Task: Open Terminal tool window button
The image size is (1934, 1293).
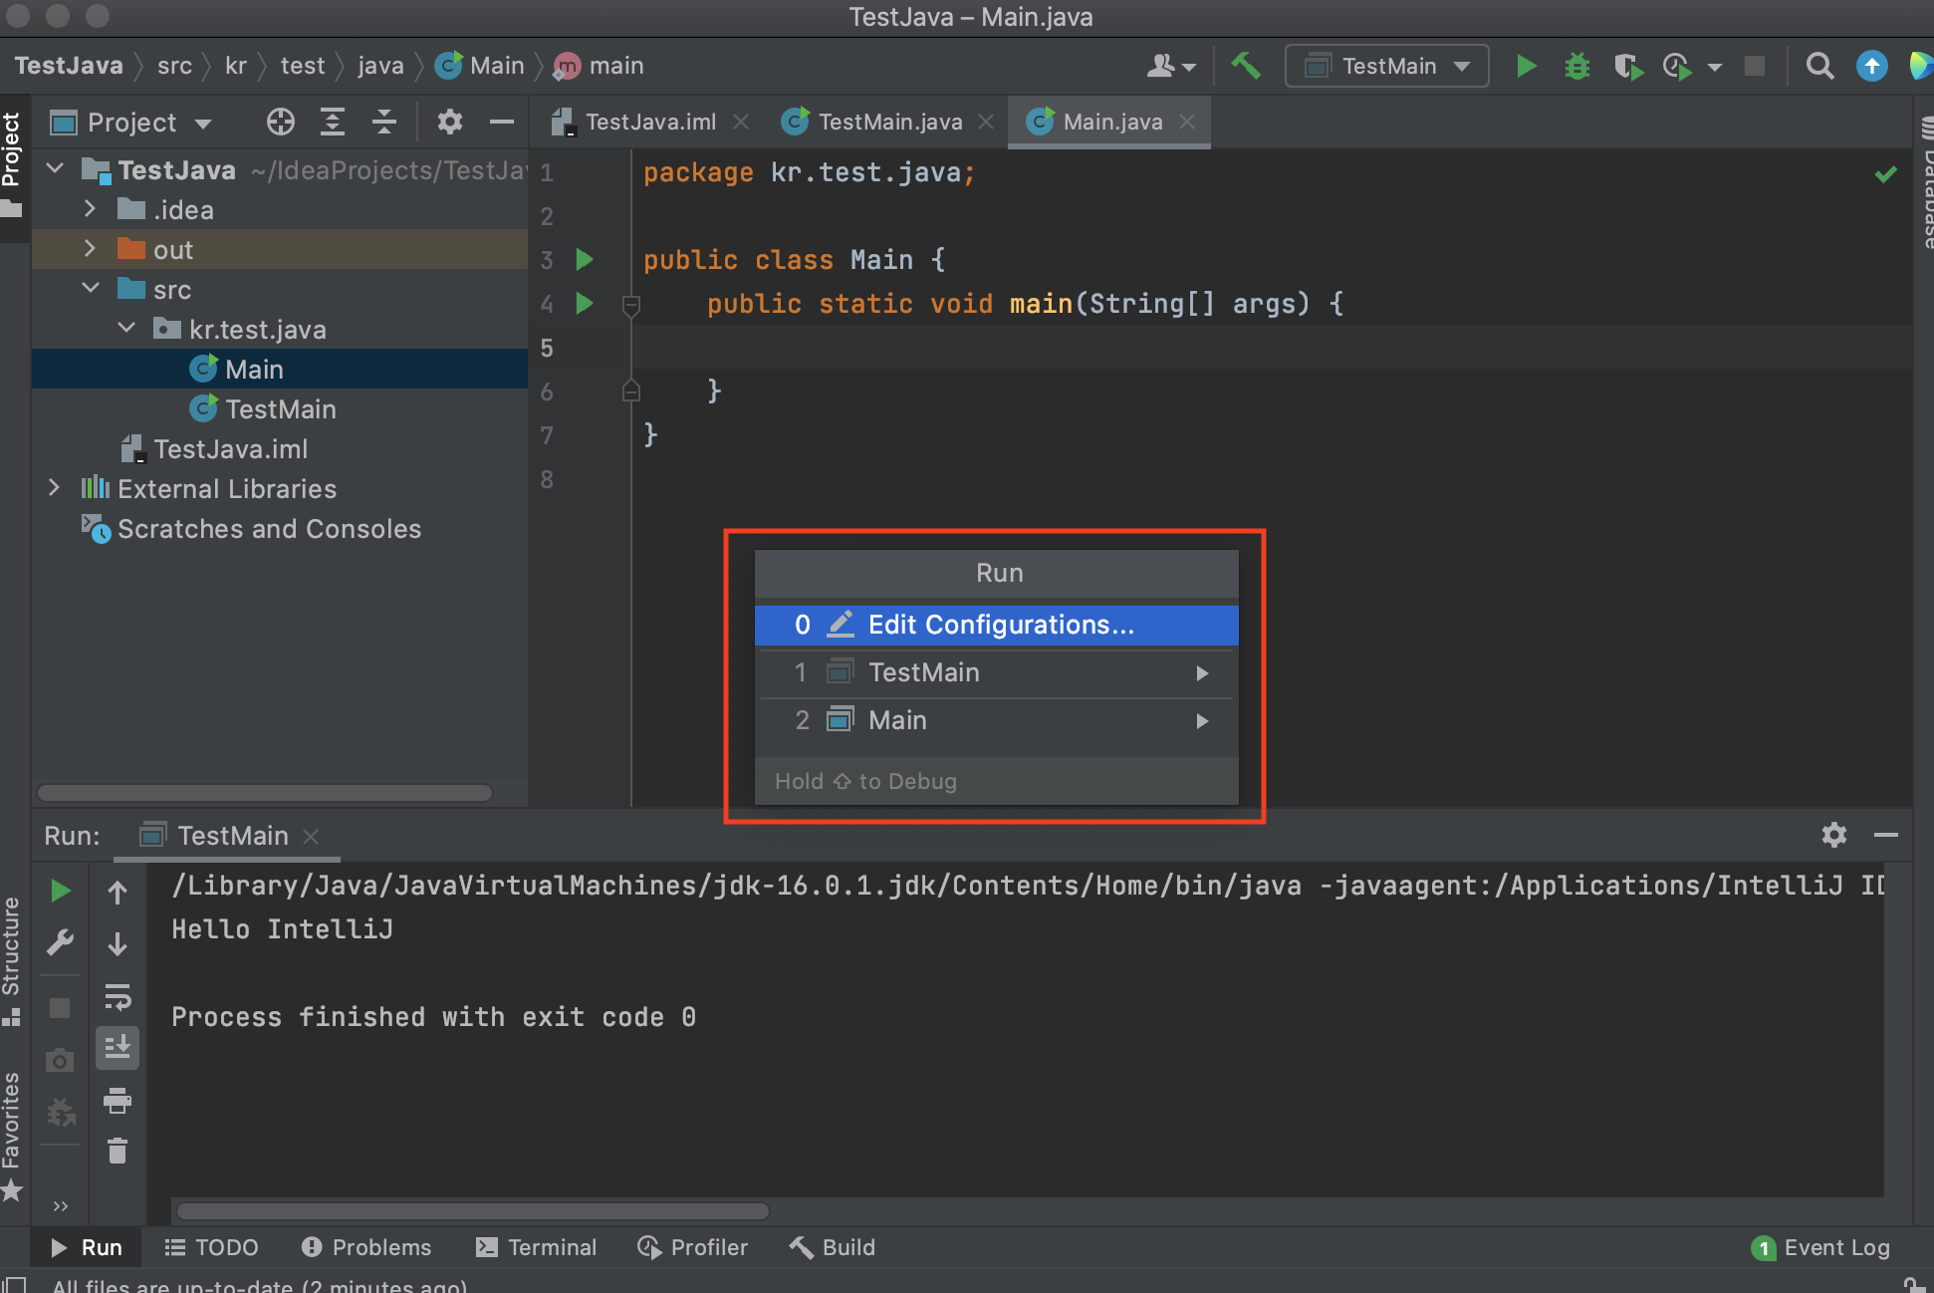Action: click(537, 1247)
